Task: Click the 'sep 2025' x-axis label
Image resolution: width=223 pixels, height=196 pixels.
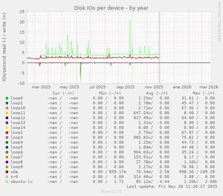Action: click(126, 87)
